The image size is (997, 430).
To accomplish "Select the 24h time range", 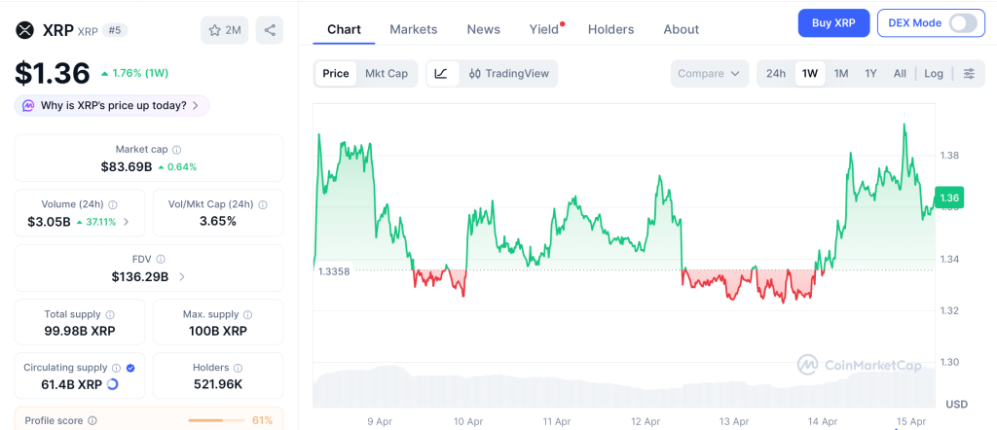I will 776,74.
